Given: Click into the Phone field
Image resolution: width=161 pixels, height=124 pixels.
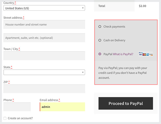Looking at the screenshot, I should 17,107.
